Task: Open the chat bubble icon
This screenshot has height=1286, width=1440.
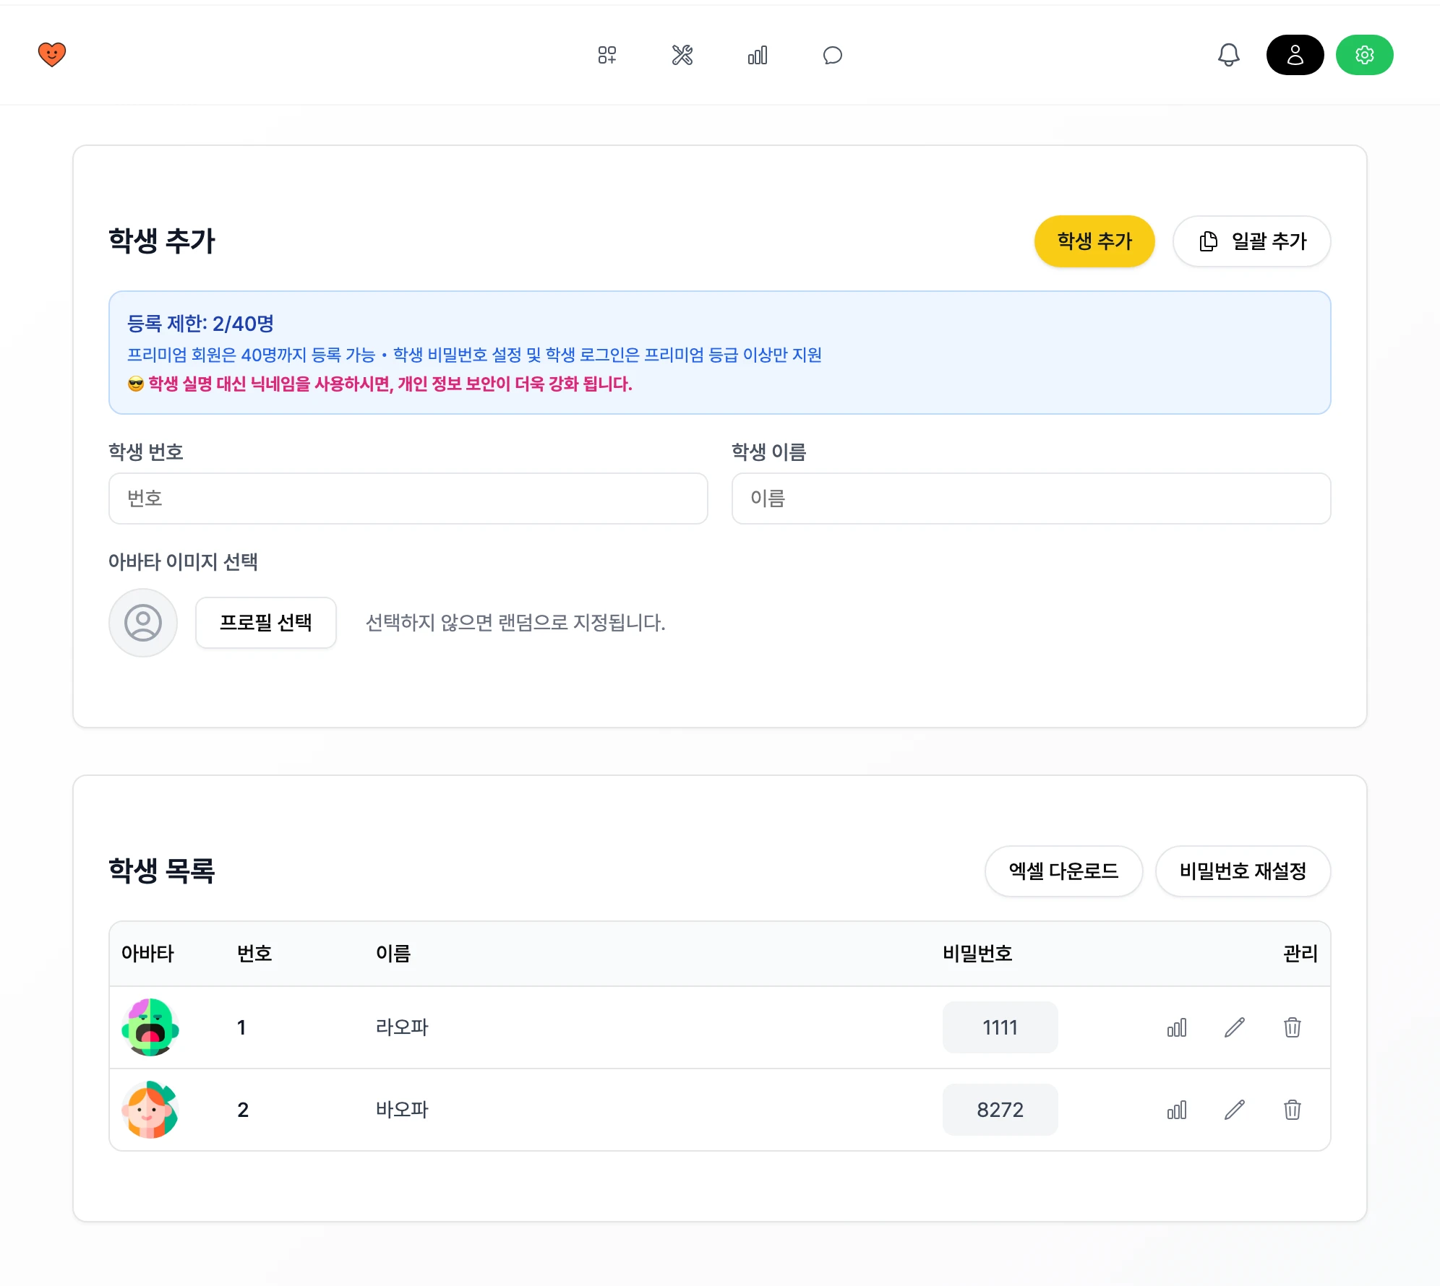Action: click(833, 55)
